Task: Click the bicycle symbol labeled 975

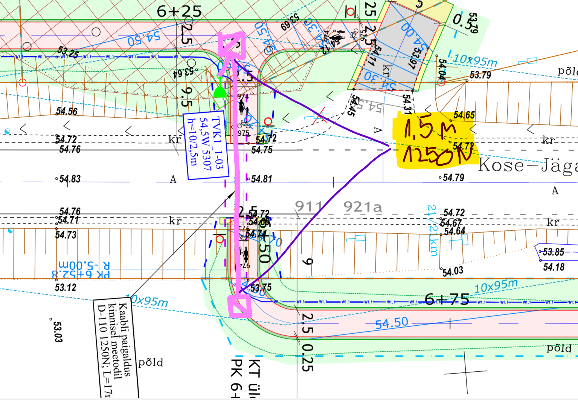Action: pos(243,125)
